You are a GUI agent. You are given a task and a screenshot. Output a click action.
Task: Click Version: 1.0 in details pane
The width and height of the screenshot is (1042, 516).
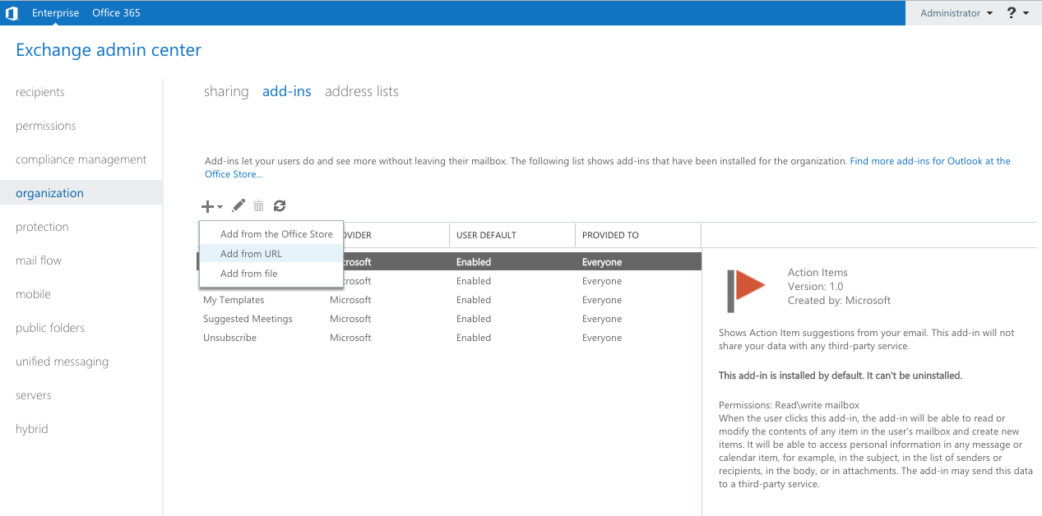coord(816,287)
